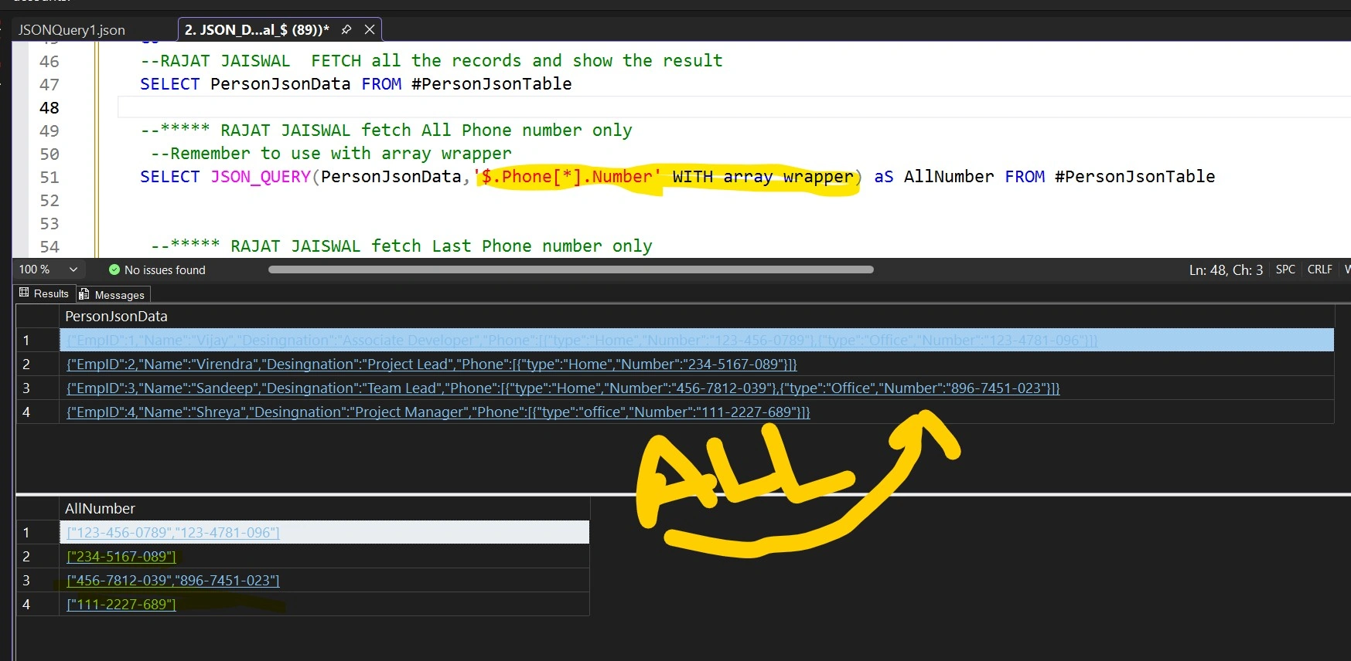Open the ["111-2227-689"] result link

[x=121, y=605]
